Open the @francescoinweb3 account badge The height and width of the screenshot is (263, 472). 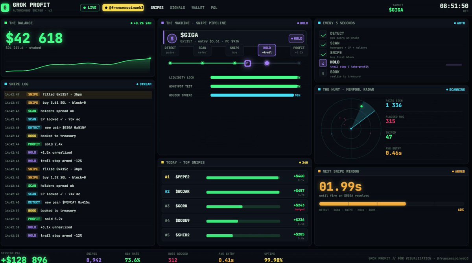coord(123,7)
